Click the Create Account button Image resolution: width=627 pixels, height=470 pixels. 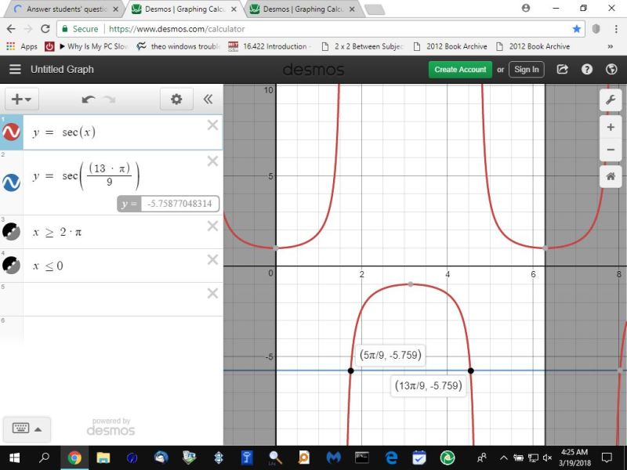(460, 70)
